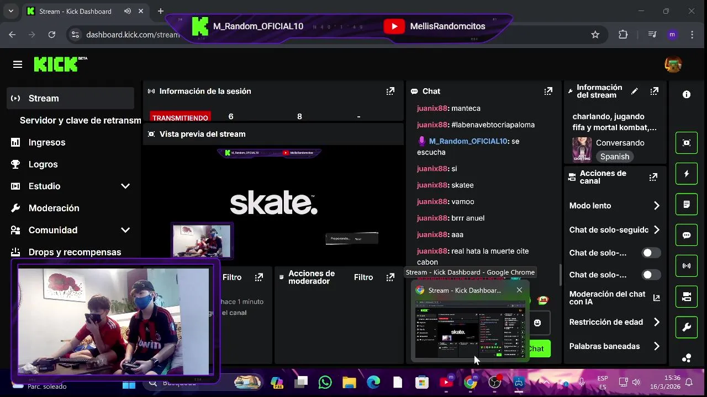Click chat message 'juanix88: skatee'

click(445, 185)
